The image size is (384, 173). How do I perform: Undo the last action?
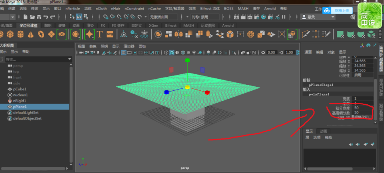pos(46,17)
